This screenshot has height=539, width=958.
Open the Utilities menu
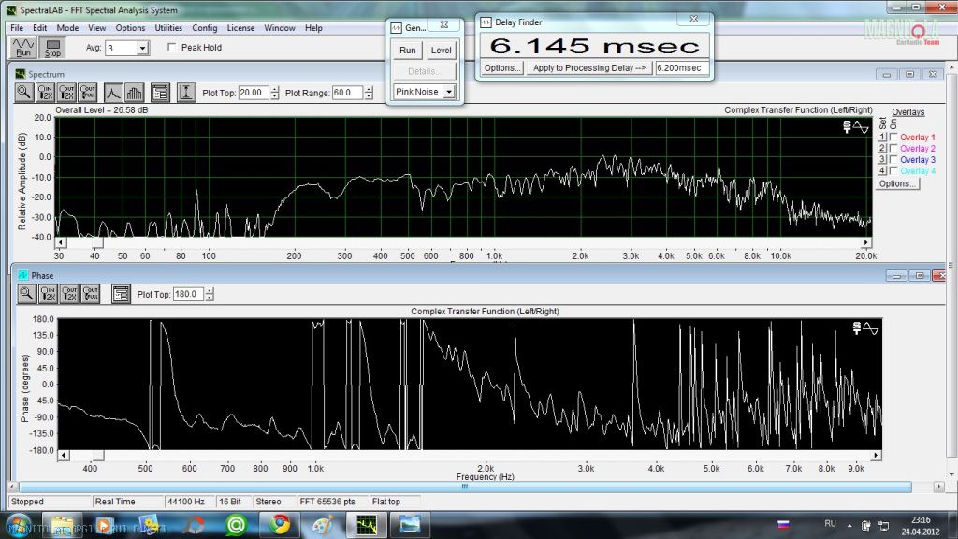168,28
